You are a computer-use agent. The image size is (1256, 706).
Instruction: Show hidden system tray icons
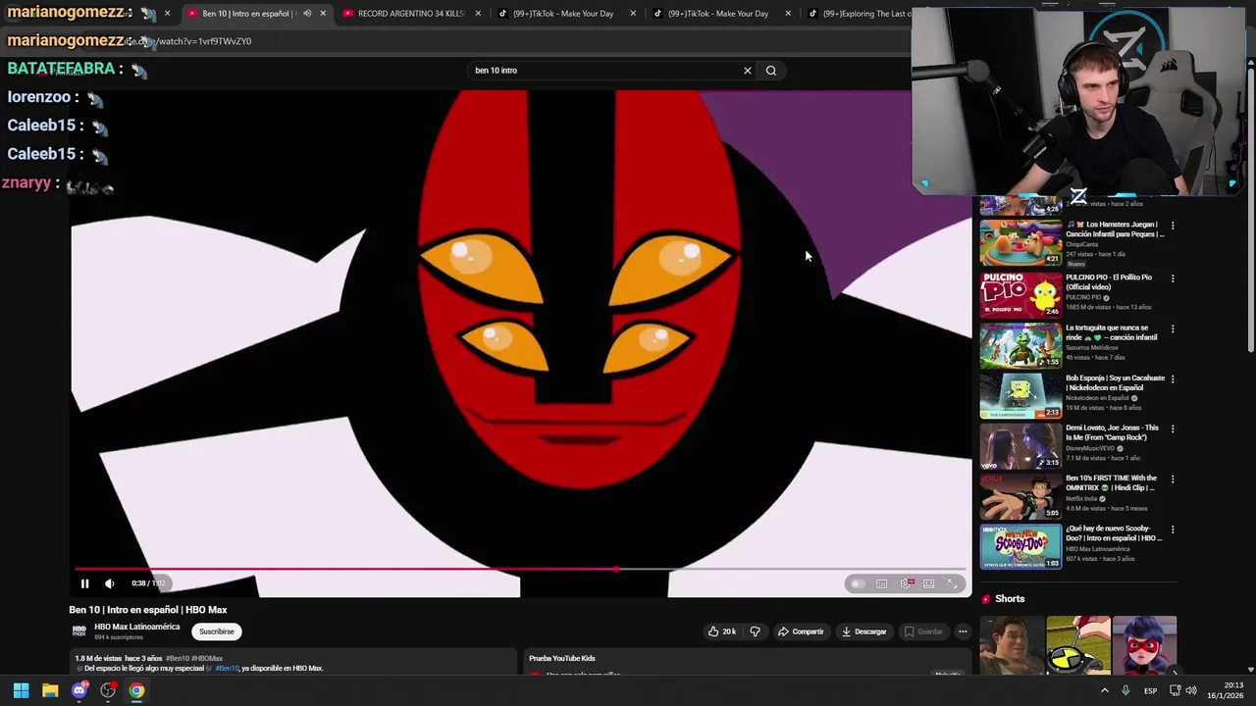(x=1104, y=690)
